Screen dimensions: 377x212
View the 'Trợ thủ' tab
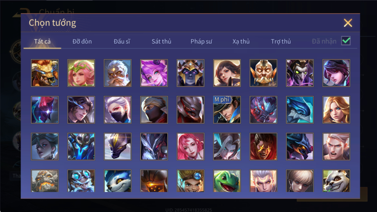(x=281, y=41)
